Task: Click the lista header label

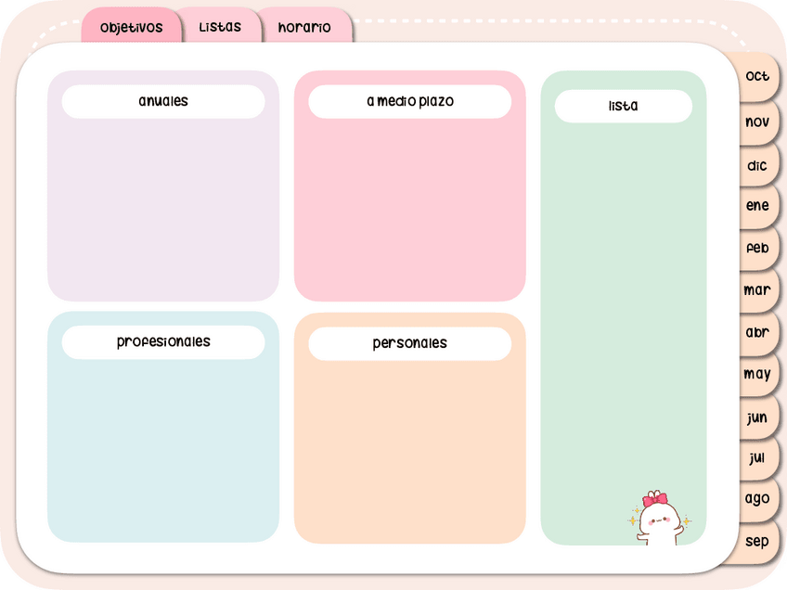Action: point(624,106)
